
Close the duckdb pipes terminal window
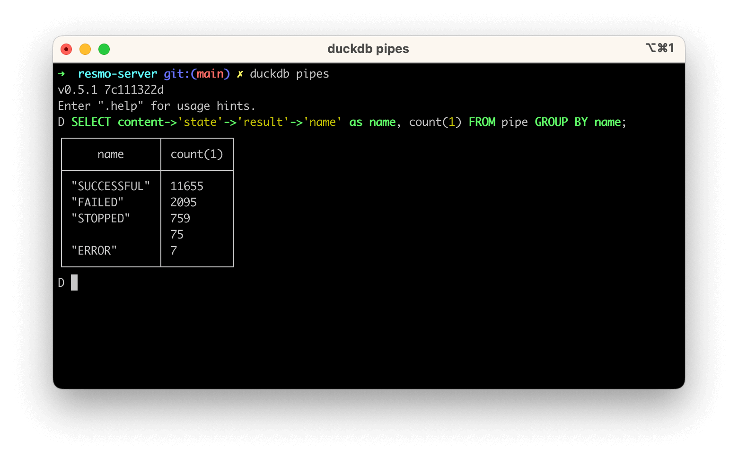tap(66, 49)
